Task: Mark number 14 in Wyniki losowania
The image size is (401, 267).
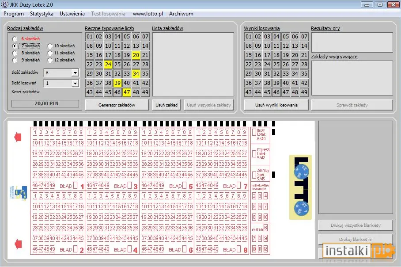Action: [304, 46]
